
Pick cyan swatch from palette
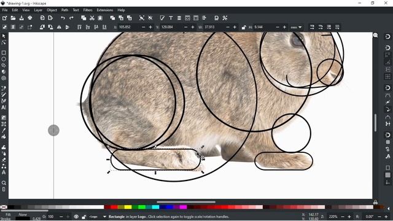(x=155, y=207)
